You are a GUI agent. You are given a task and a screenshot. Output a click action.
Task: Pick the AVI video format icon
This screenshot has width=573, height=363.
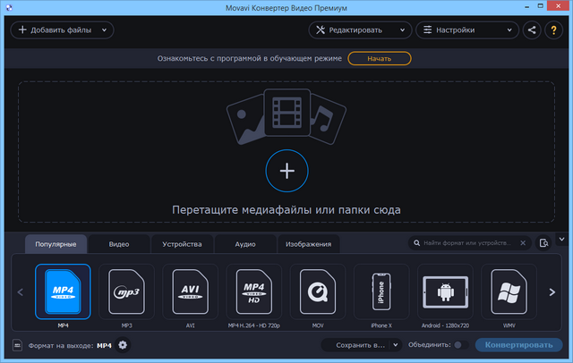coord(190,291)
